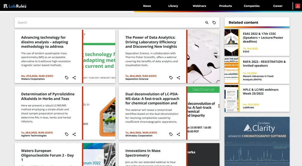Open 'Advancing technology for dioxins analysis' title
The height and width of the screenshot is (166, 302).
[x=44, y=42]
